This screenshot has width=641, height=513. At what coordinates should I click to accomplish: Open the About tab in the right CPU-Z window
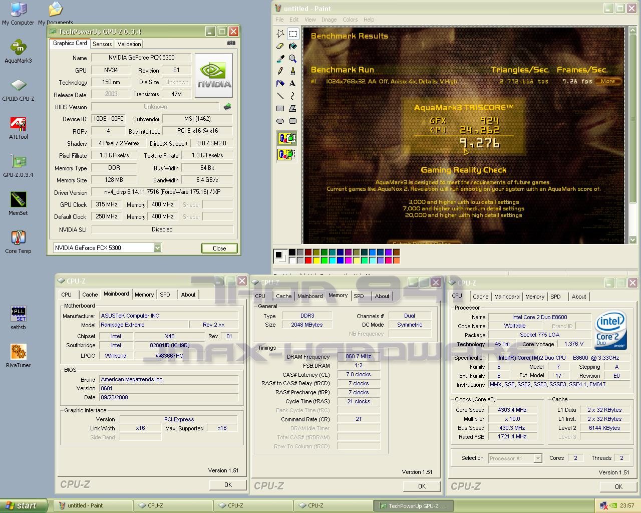579,297
